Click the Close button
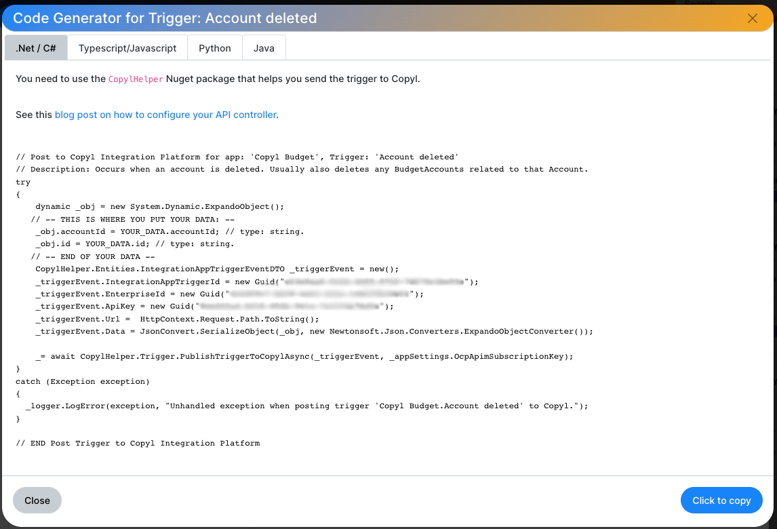This screenshot has width=777, height=529. (x=37, y=501)
